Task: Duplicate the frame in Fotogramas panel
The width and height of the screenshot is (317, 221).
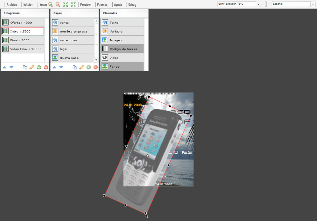Action: [25, 67]
